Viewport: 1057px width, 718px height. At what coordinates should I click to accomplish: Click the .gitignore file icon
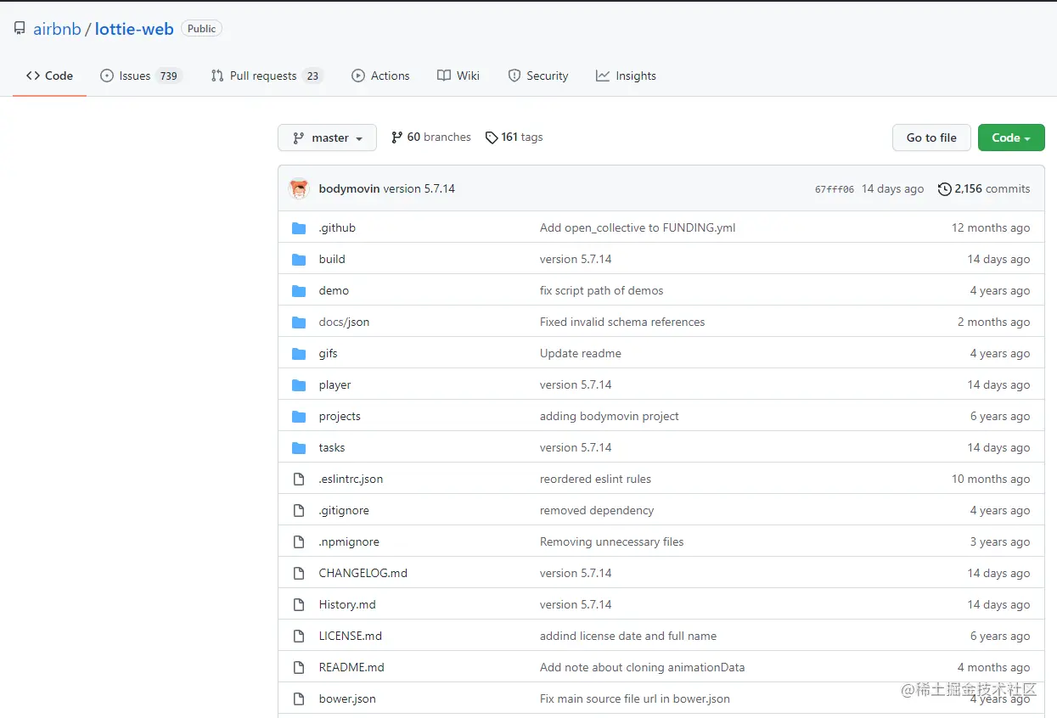pos(299,511)
